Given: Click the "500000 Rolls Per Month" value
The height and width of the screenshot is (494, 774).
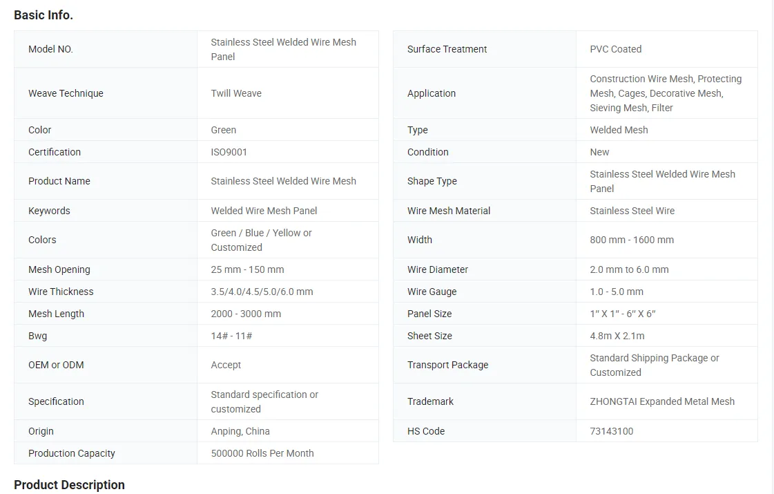Looking at the screenshot, I should pyautogui.click(x=262, y=453).
